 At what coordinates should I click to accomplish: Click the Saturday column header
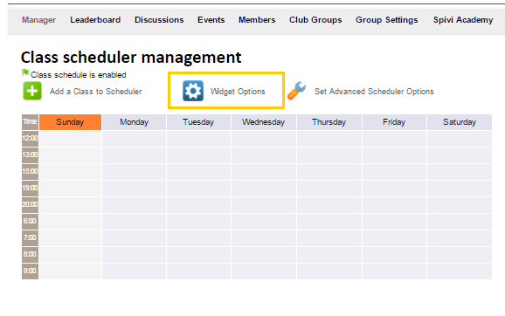[460, 122]
